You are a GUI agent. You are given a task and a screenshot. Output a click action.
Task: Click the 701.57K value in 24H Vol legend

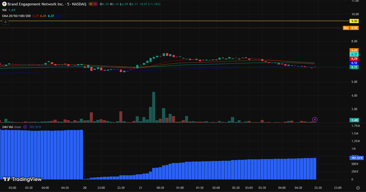pos(35,127)
